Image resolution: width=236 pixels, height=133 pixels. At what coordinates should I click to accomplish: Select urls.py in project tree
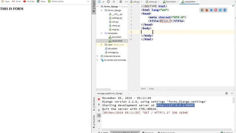point(114,22)
